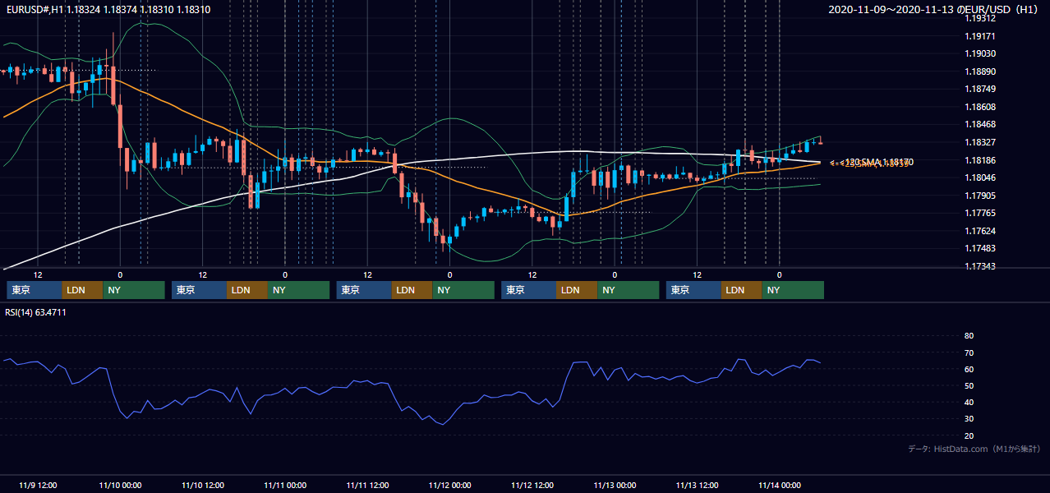The image size is (1050, 493).
Task: Click RSI scale value 20
Action: coord(969,435)
